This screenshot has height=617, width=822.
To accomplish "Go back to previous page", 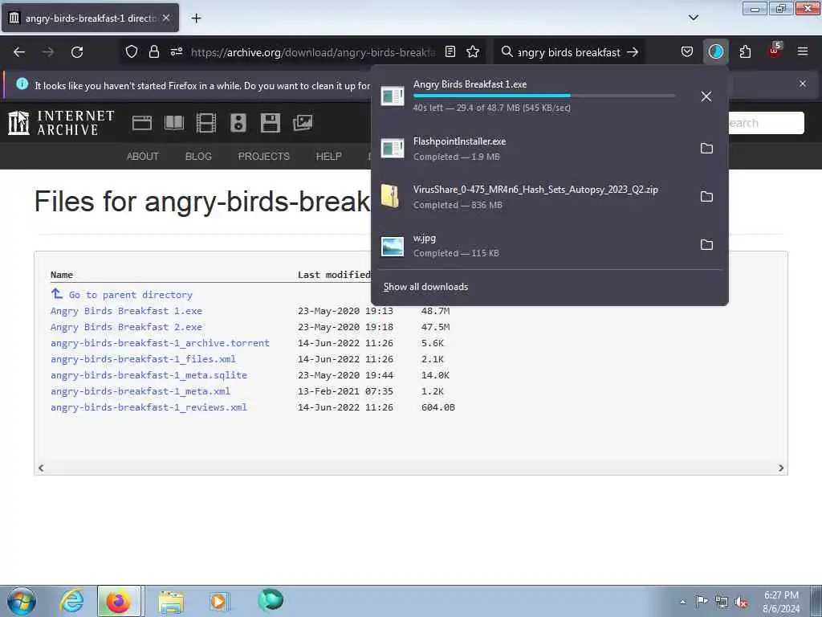I will 19,52.
